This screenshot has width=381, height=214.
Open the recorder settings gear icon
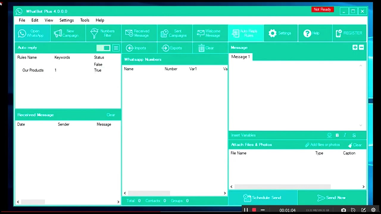pyautogui.click(x=373, y=210)
